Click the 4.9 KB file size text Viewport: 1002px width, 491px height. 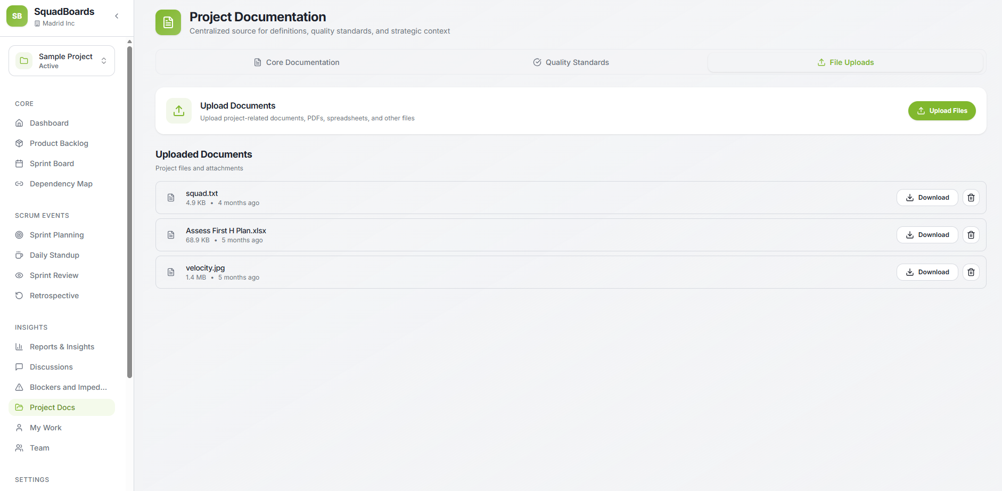(196, 203)
